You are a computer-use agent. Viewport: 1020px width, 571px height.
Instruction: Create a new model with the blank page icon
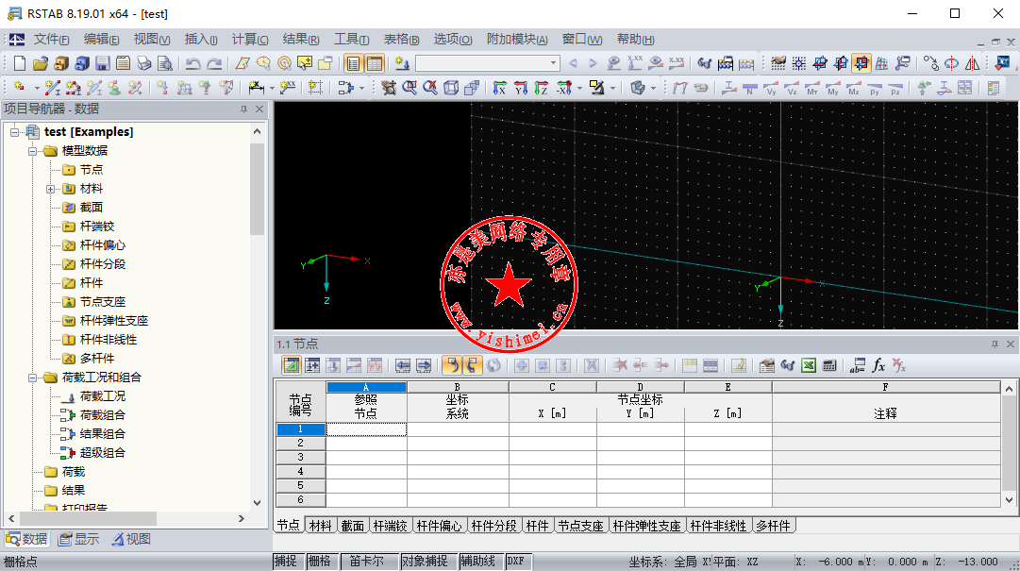click(20, 63)
